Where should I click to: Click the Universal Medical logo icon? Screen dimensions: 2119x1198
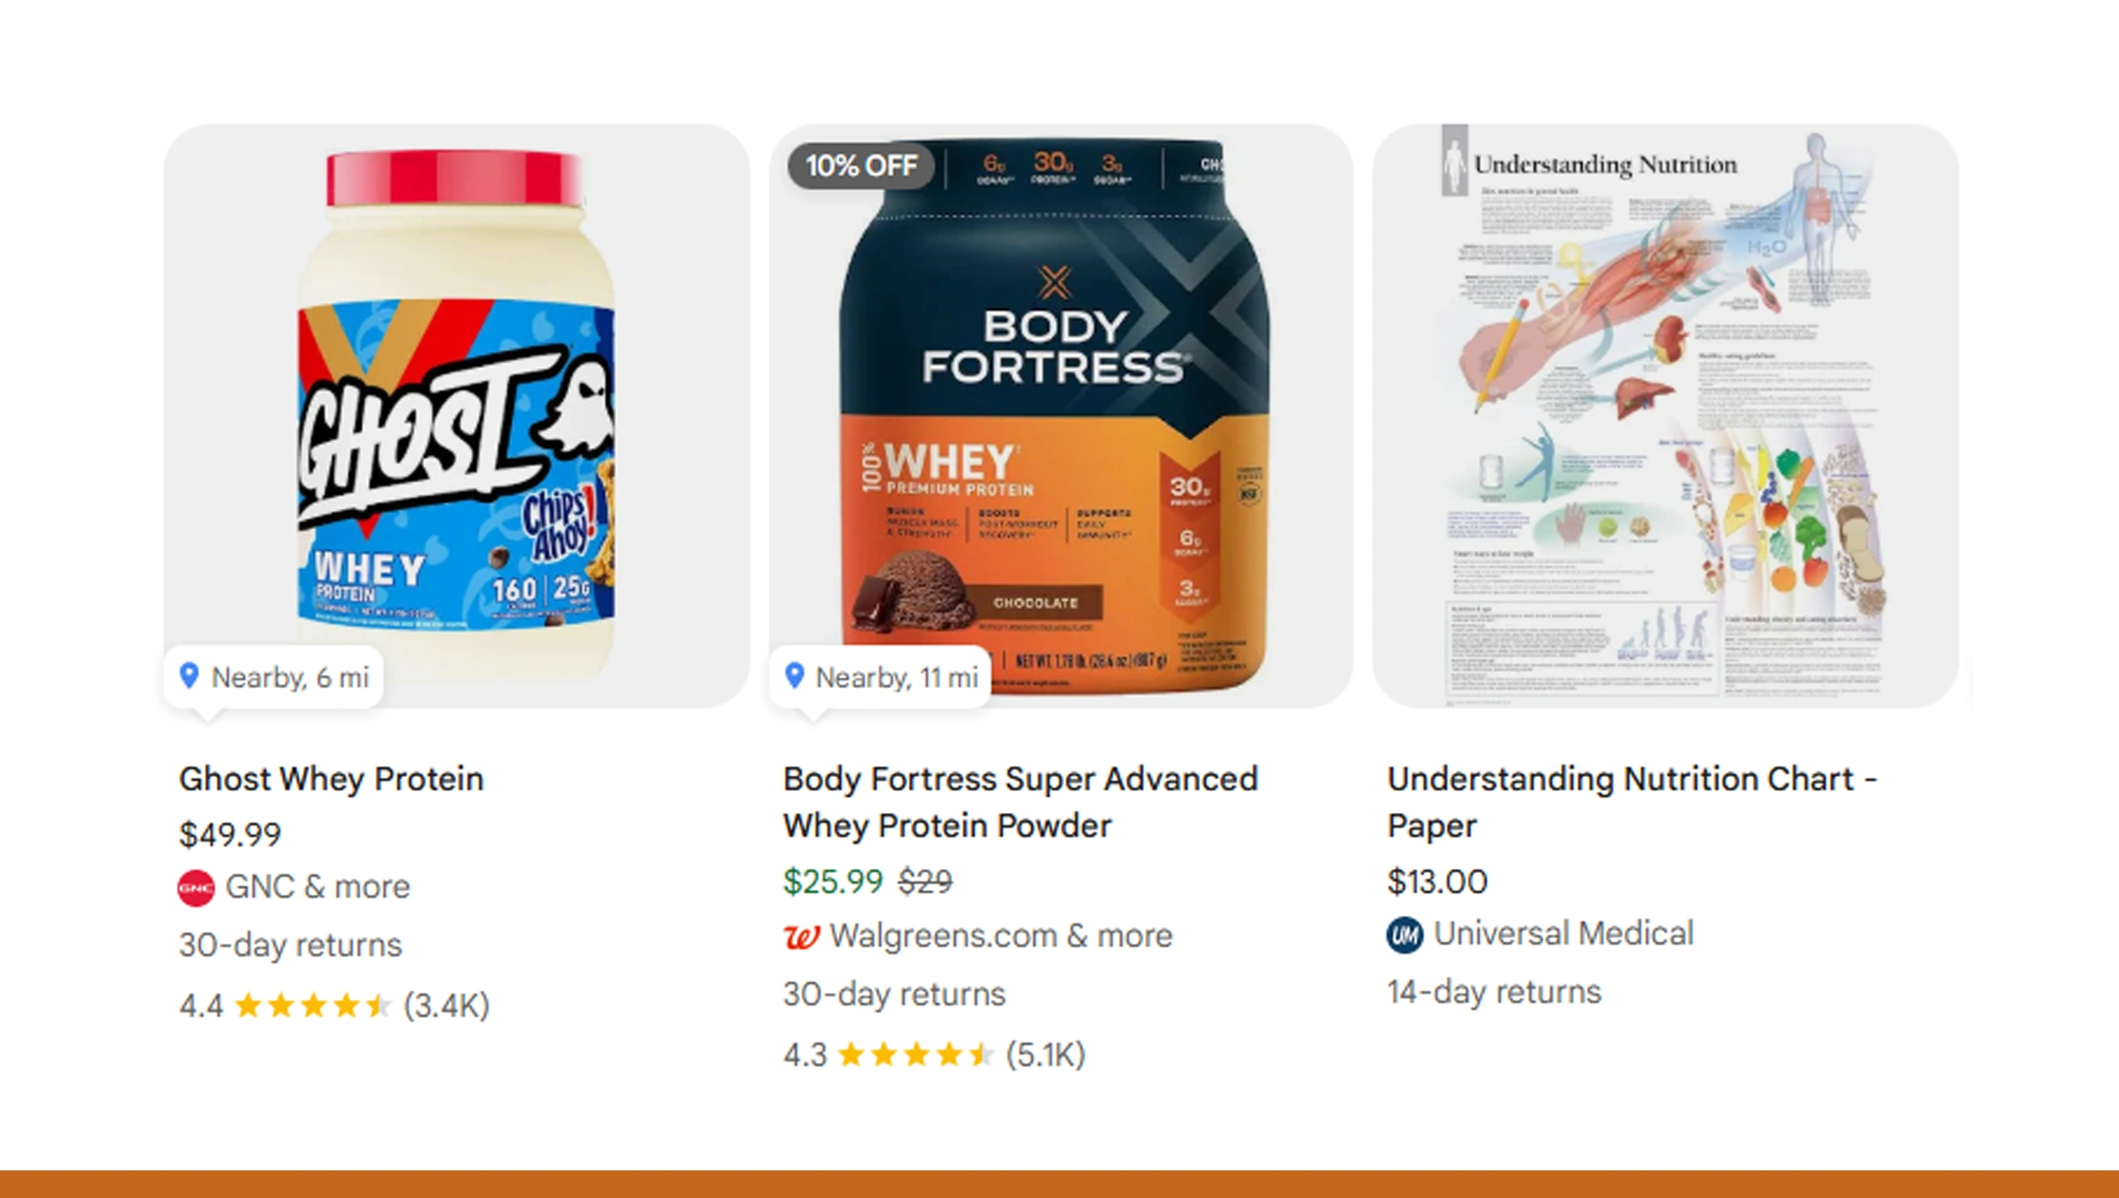point(1404,935)
